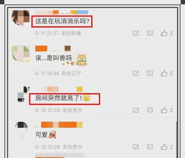
Task: Share the 房间突然就亮了 comment
Action: click(136, 110)
